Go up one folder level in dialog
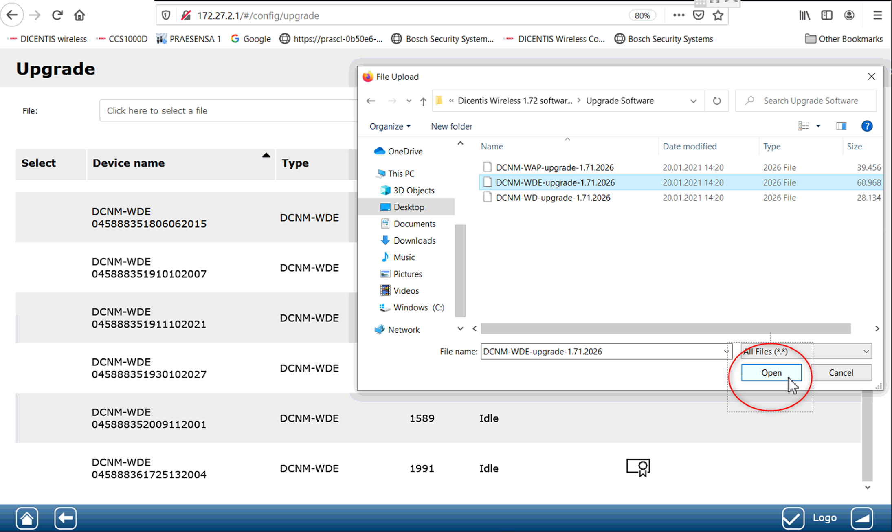 coord(423,101)
